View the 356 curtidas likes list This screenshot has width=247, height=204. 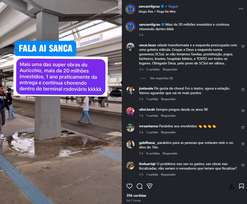point(136,195)
